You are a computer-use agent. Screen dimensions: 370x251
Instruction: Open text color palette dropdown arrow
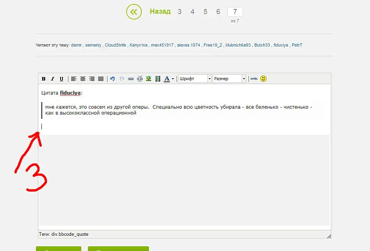tap(173, 79)
